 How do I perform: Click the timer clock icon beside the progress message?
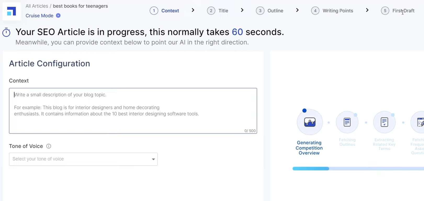tap(7, 32)
